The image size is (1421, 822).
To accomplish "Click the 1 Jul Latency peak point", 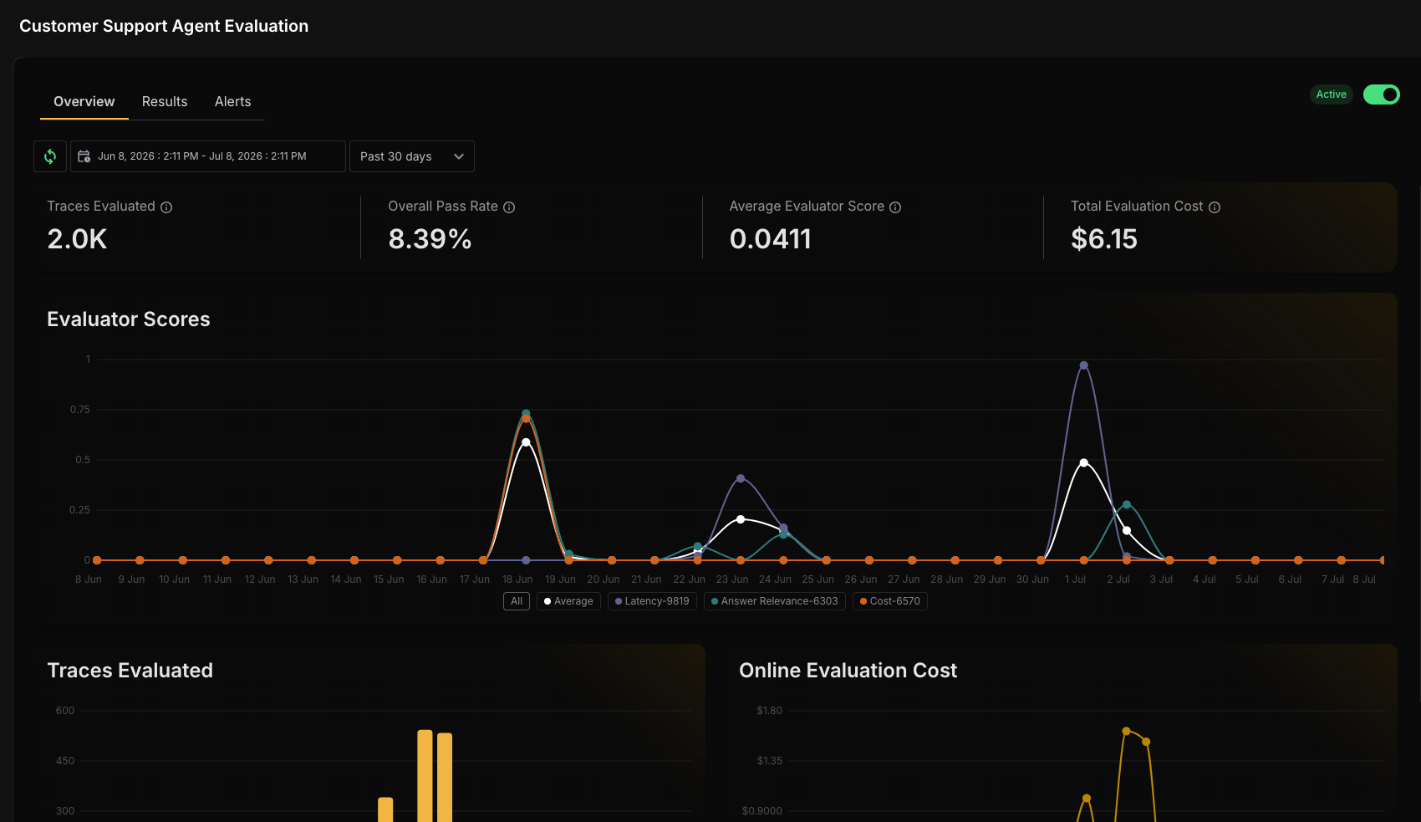I will tap(1083, 365).
